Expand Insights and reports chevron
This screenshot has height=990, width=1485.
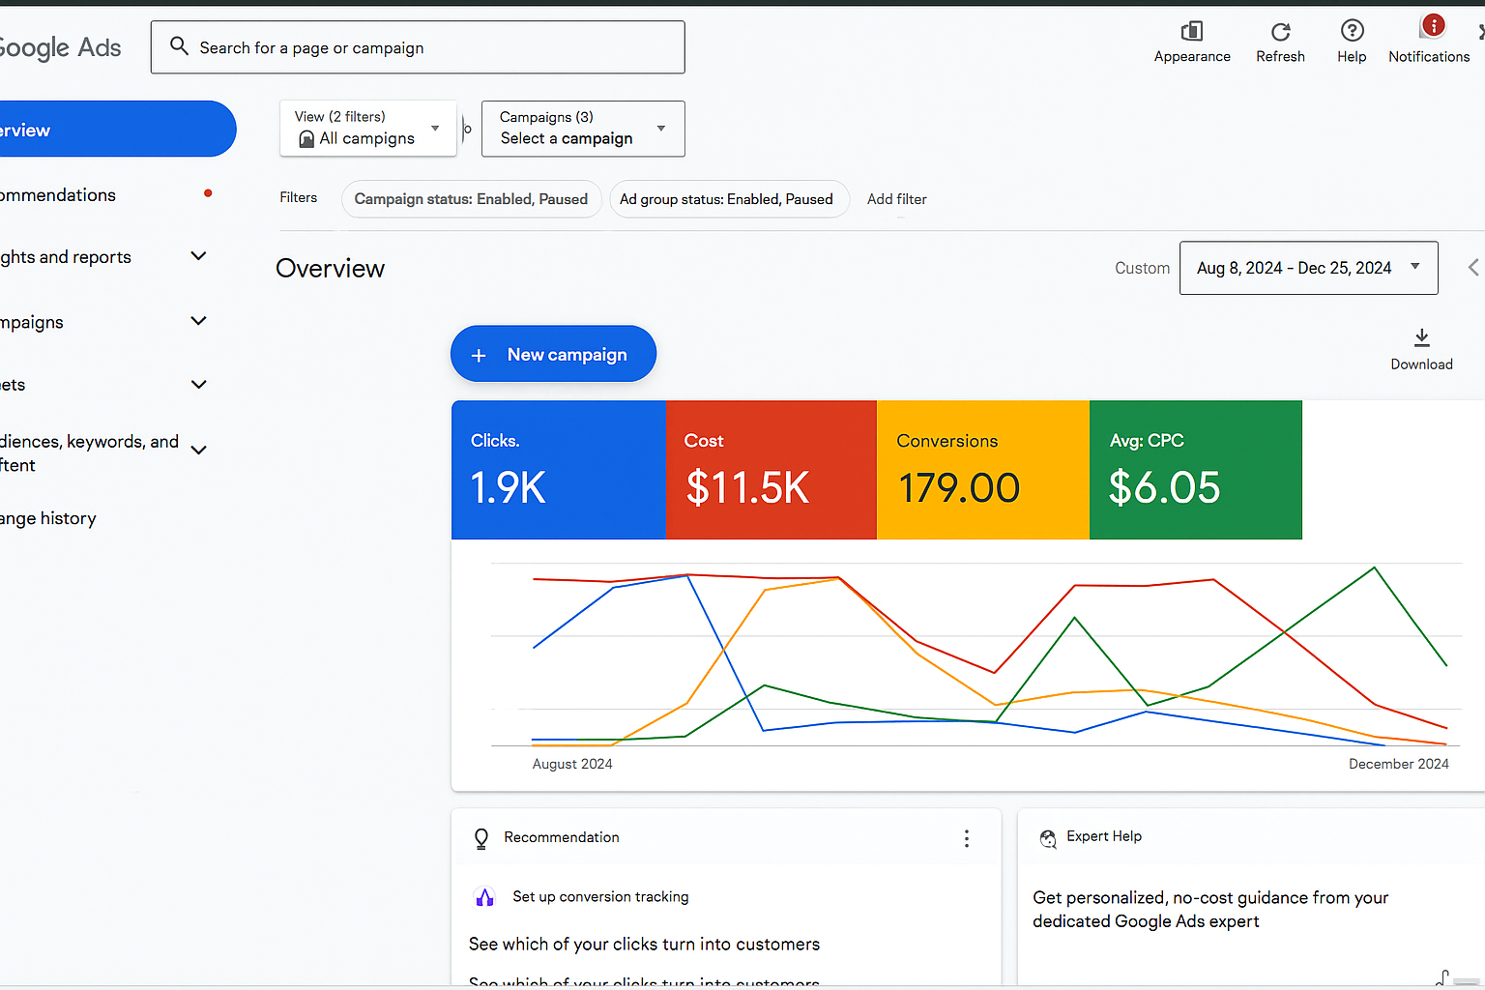coord(199,256)
